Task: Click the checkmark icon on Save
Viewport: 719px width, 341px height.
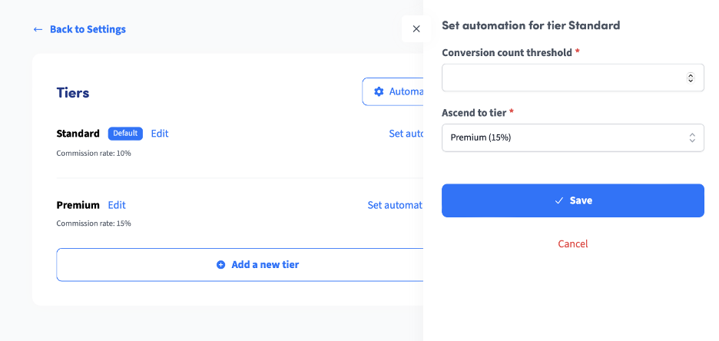Action: (559, 200)
